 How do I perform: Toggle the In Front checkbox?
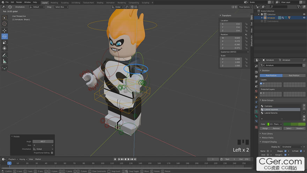pyautogui.click(x=301, y=151)
